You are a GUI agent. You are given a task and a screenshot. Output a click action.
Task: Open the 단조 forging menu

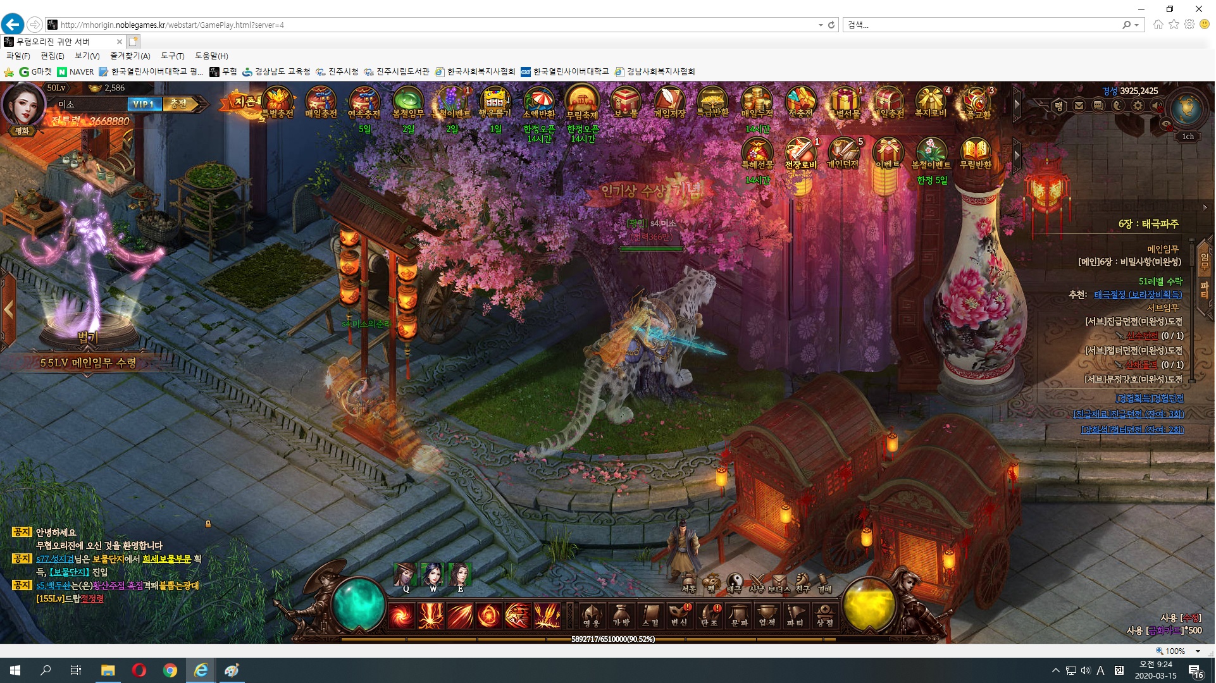709,615
